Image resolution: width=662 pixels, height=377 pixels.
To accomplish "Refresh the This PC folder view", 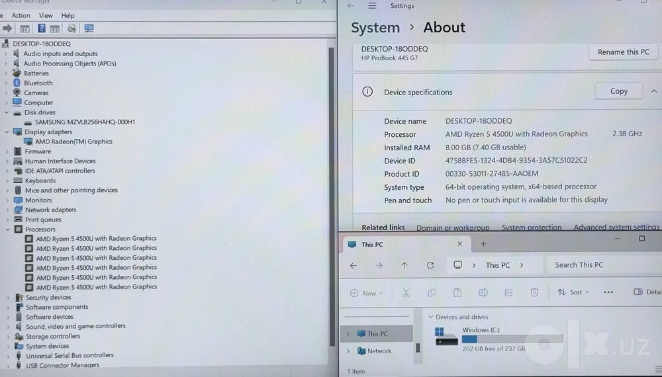I will [x=430, y=265].
